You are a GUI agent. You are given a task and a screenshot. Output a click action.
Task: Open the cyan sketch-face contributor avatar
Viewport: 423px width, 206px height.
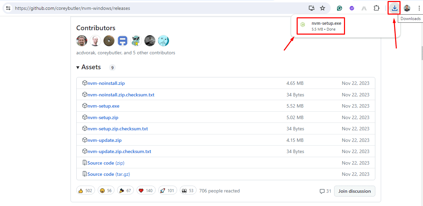tap(163, 41)
